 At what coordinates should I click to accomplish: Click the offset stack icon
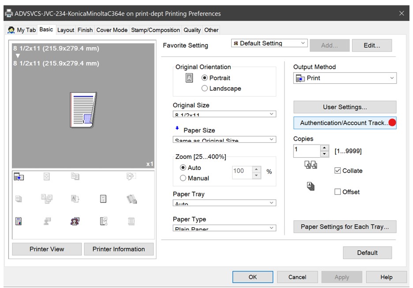click(310, 186)
